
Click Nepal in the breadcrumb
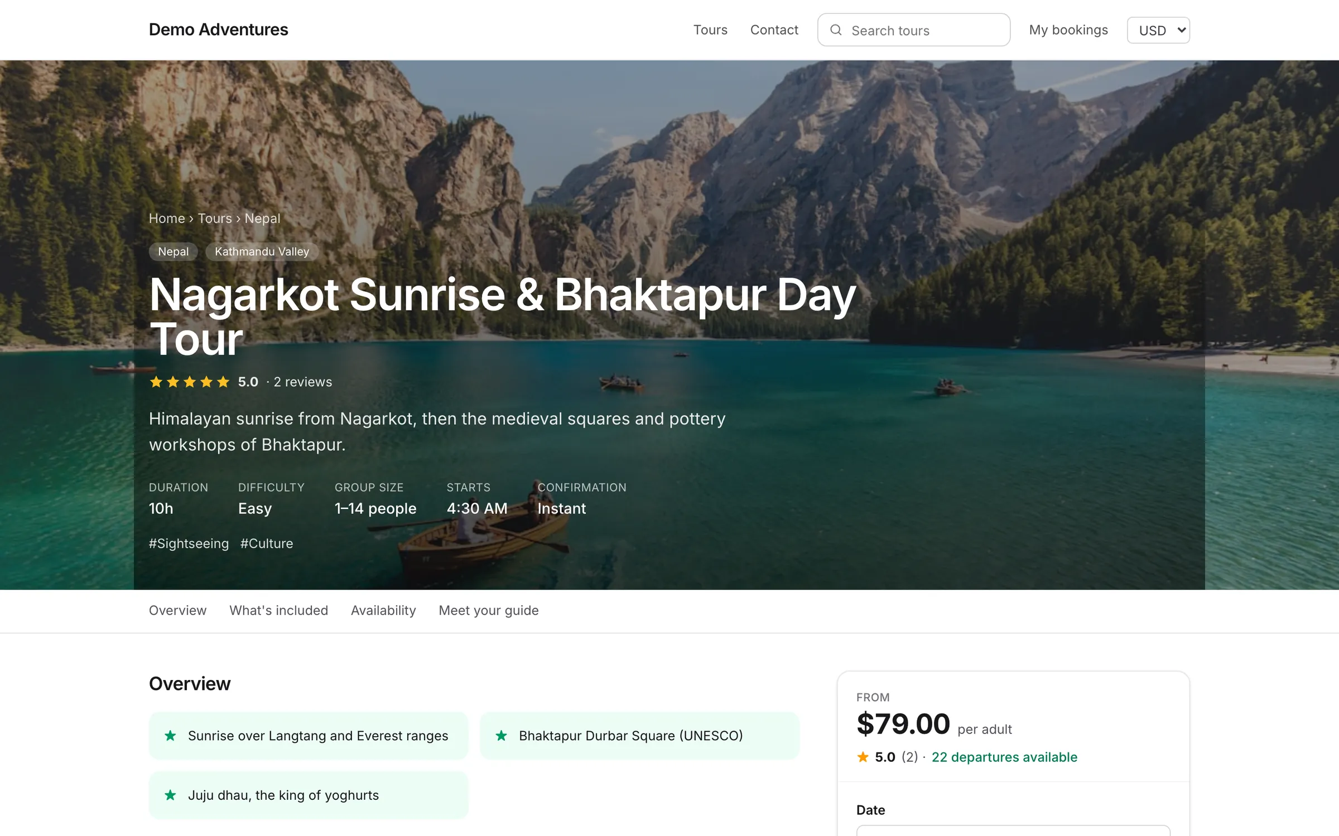pos(262,218)
